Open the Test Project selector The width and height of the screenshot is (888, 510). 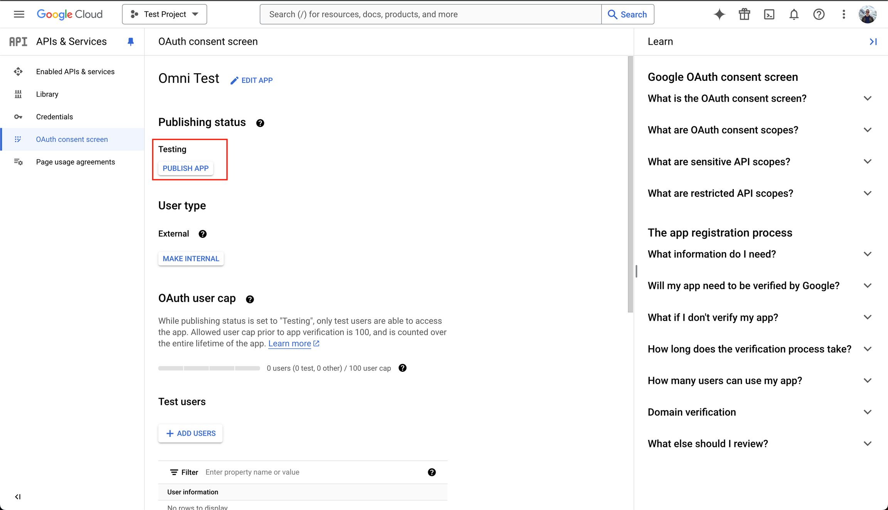[164, 14]
